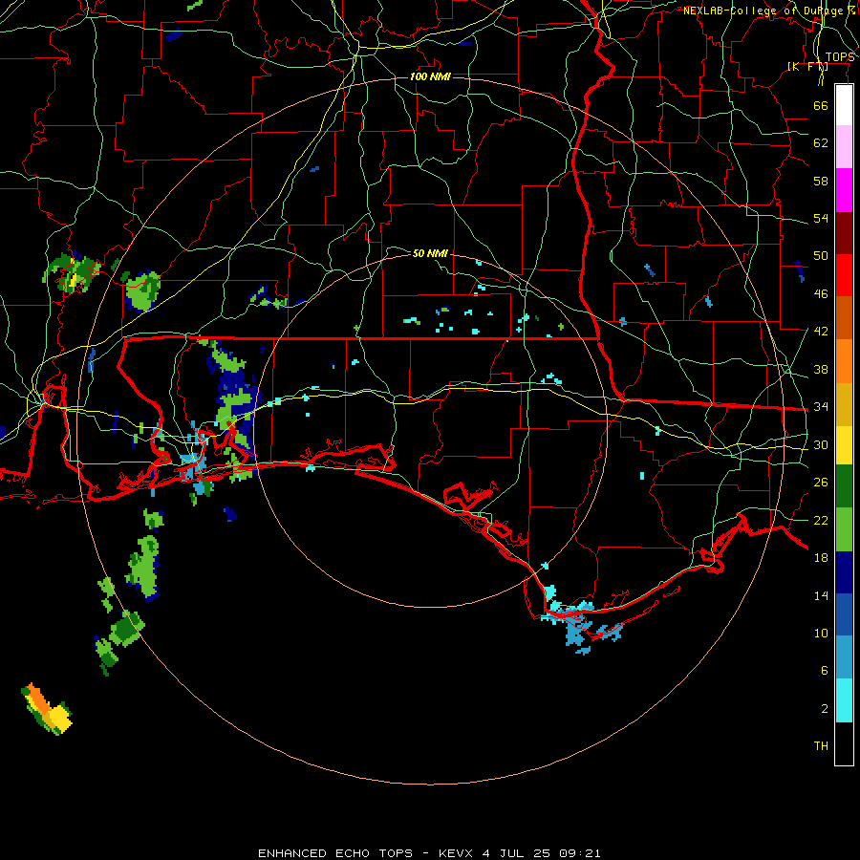Click the '[K FT]' units label
Image resolution: width=860 pixels, height=860 pixels.
click(x=807, y=67)
